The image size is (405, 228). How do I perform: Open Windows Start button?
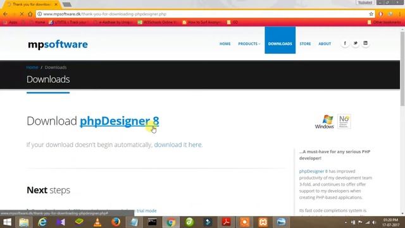coord(7,222)
